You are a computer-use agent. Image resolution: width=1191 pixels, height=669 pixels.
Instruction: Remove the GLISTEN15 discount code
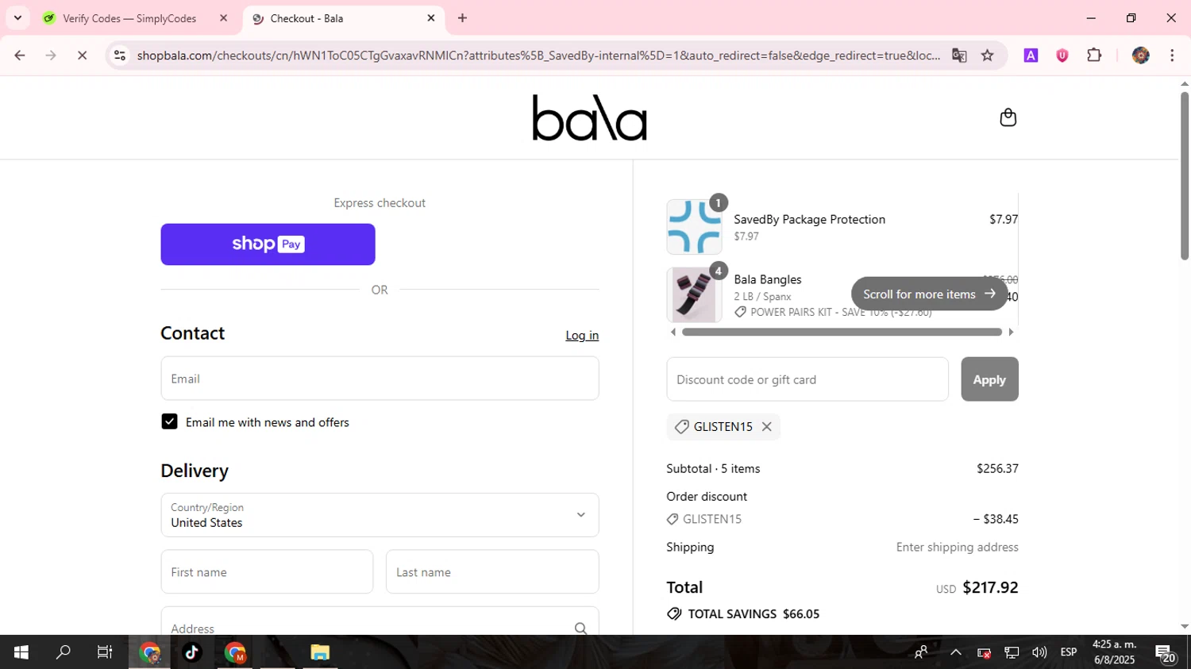766,427
